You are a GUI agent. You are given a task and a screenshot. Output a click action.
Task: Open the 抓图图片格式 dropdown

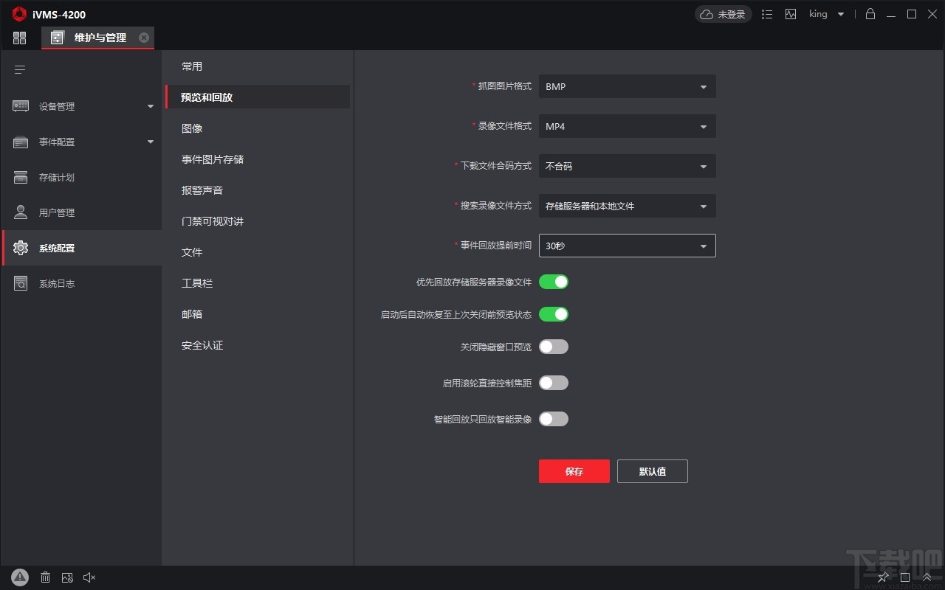click(627, 86)
